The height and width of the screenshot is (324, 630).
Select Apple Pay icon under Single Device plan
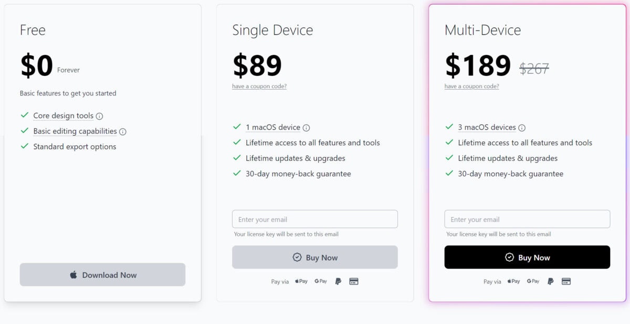pyautogui.click(x=301, y=282)
